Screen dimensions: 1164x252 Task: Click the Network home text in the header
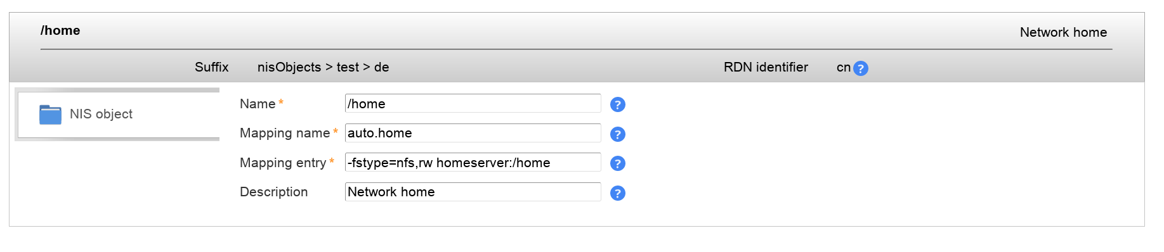(x=1063, y=32)
